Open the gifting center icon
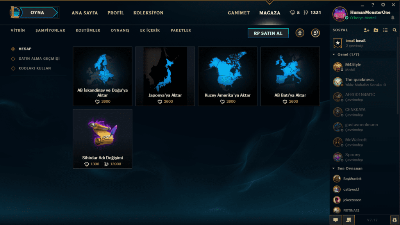 click(x=300, y=33)
